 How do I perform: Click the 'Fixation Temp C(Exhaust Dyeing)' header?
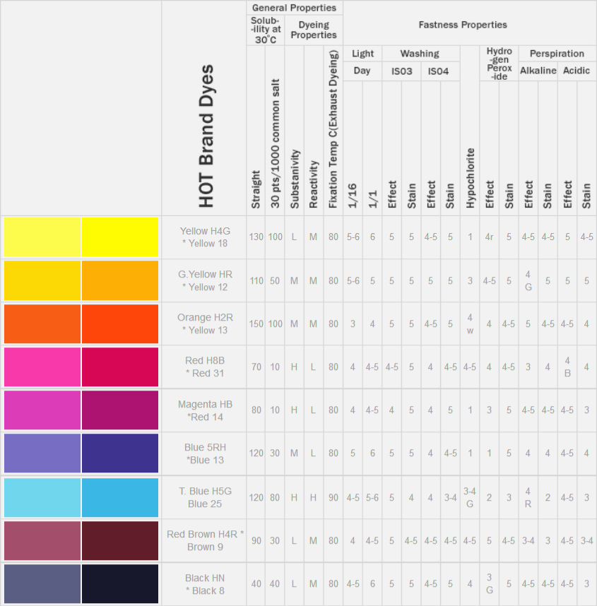tap(333, 129)
